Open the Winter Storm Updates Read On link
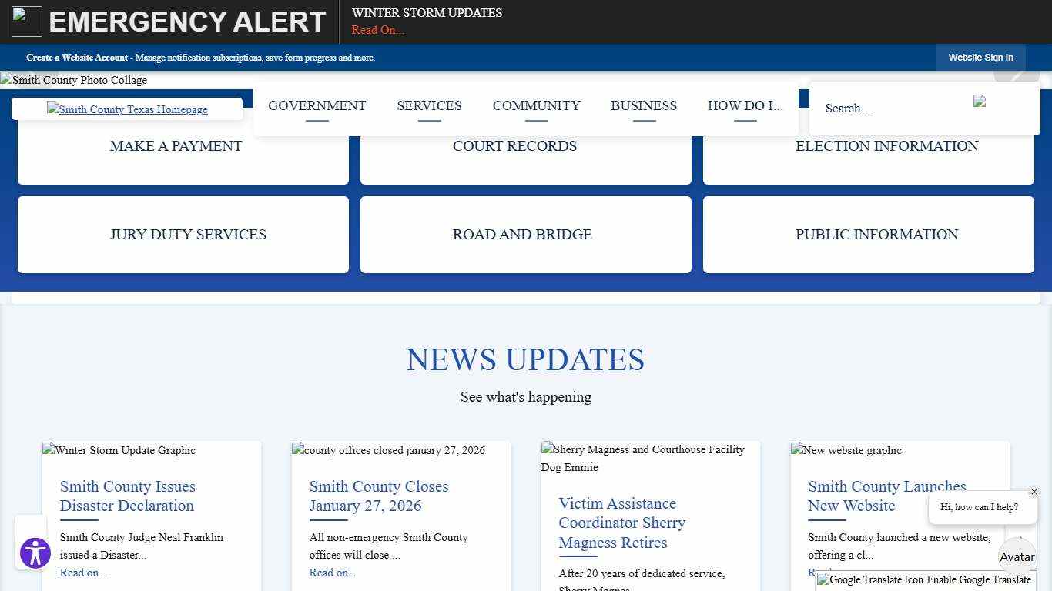This screenshot has width=1052, height=591. click(x=377, y=30)
